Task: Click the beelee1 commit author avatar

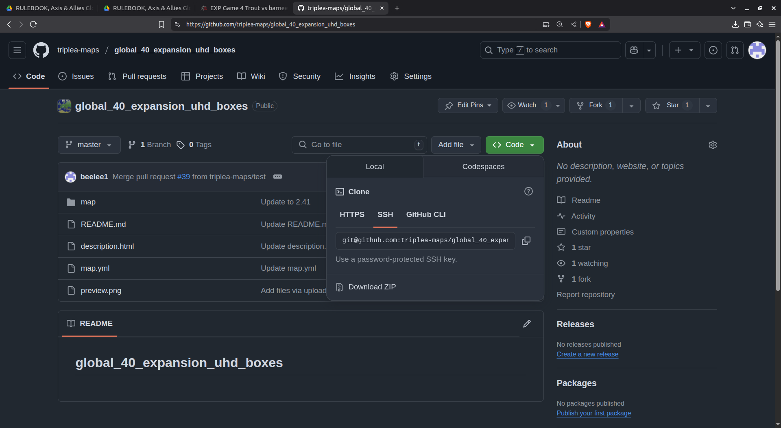Action: [70, 177]
